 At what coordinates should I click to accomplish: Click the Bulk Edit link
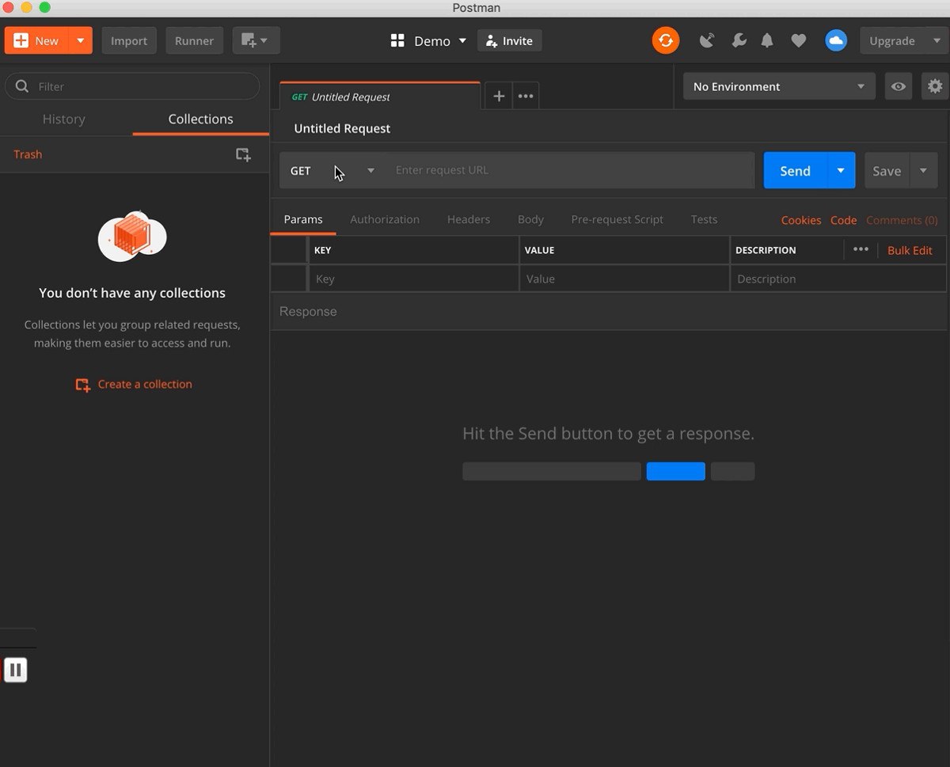910,250
